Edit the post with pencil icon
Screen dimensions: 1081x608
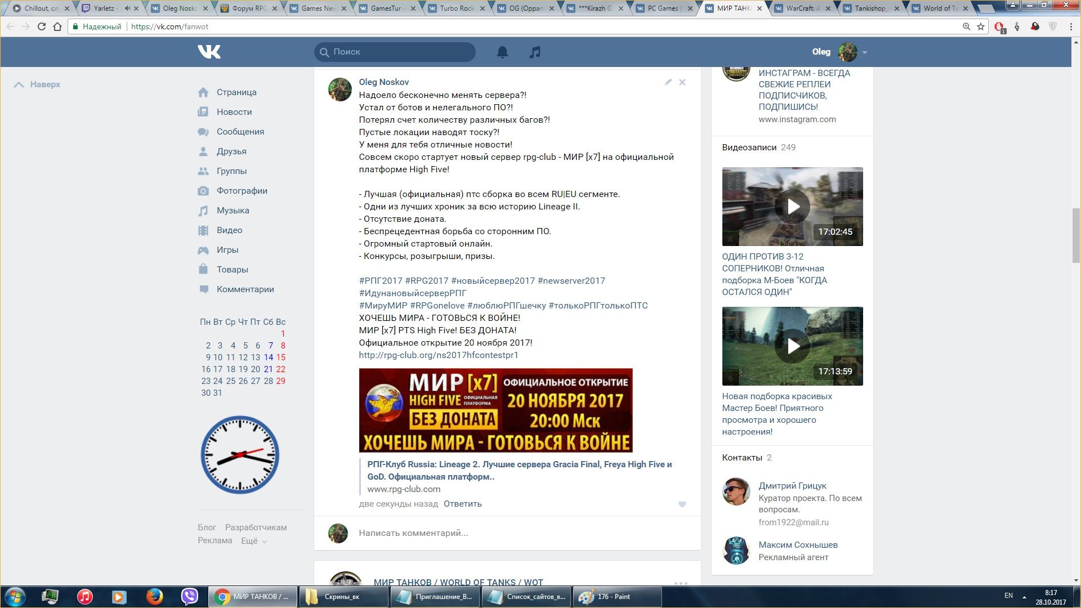tap(668, 82)
